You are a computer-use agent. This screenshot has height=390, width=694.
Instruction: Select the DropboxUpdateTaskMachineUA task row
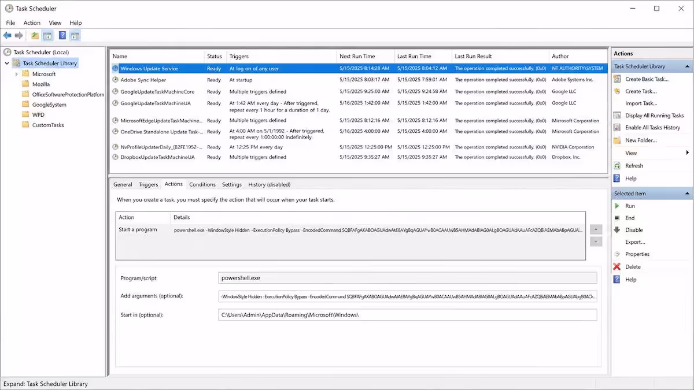(x=359, y=157)
